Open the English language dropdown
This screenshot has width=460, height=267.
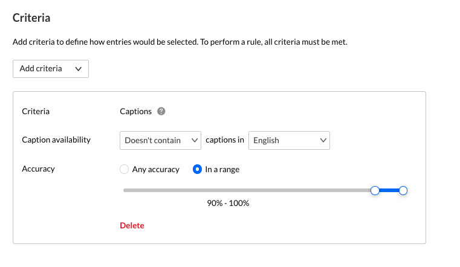click(289, 140)
